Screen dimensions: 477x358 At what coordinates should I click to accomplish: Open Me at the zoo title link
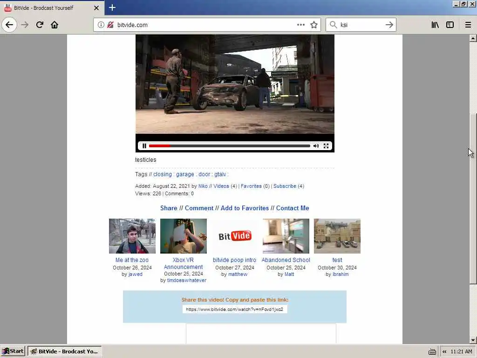point(132,260)
